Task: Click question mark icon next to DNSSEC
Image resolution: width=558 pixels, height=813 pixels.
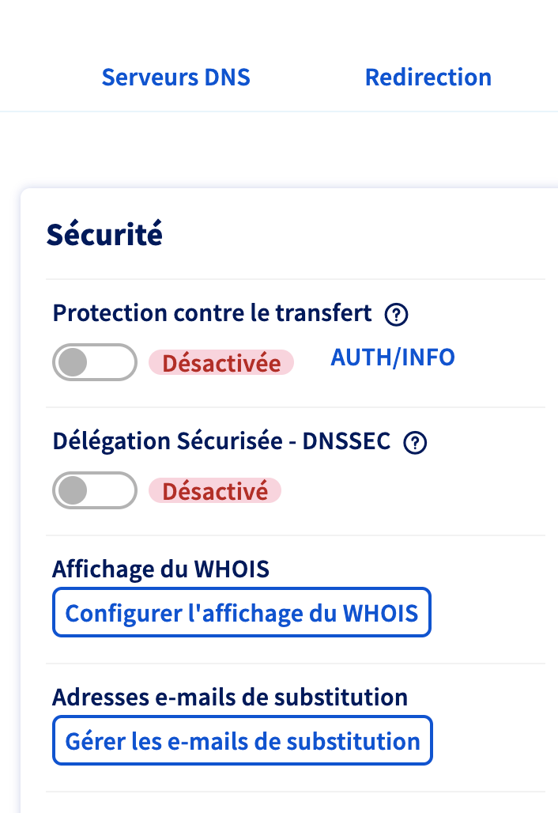Action: pyautogui.click(x=415, y=443)
